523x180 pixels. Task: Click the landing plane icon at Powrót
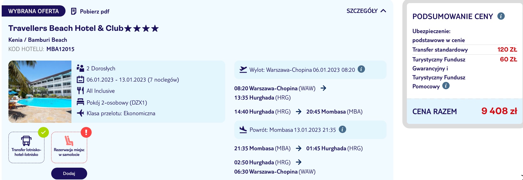243,130
